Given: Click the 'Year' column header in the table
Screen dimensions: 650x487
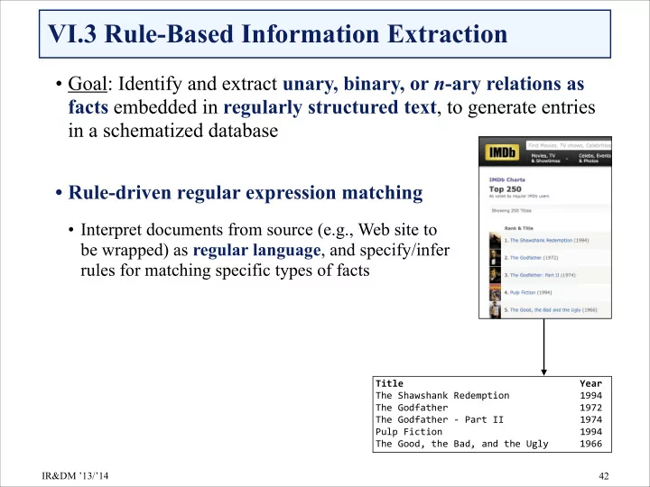Looking at the screenshot, I should click(590, 383).
